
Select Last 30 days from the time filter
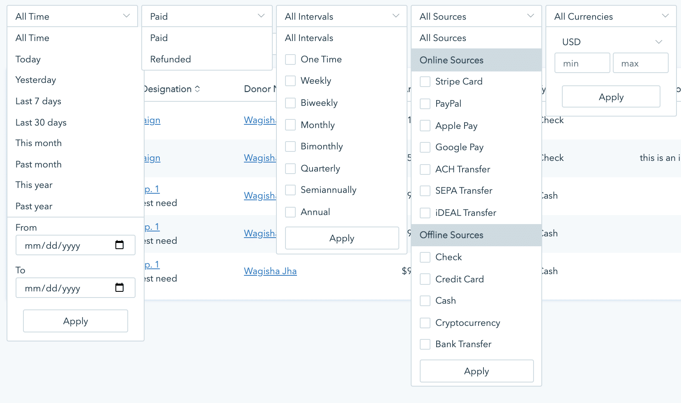coord(41,122)
